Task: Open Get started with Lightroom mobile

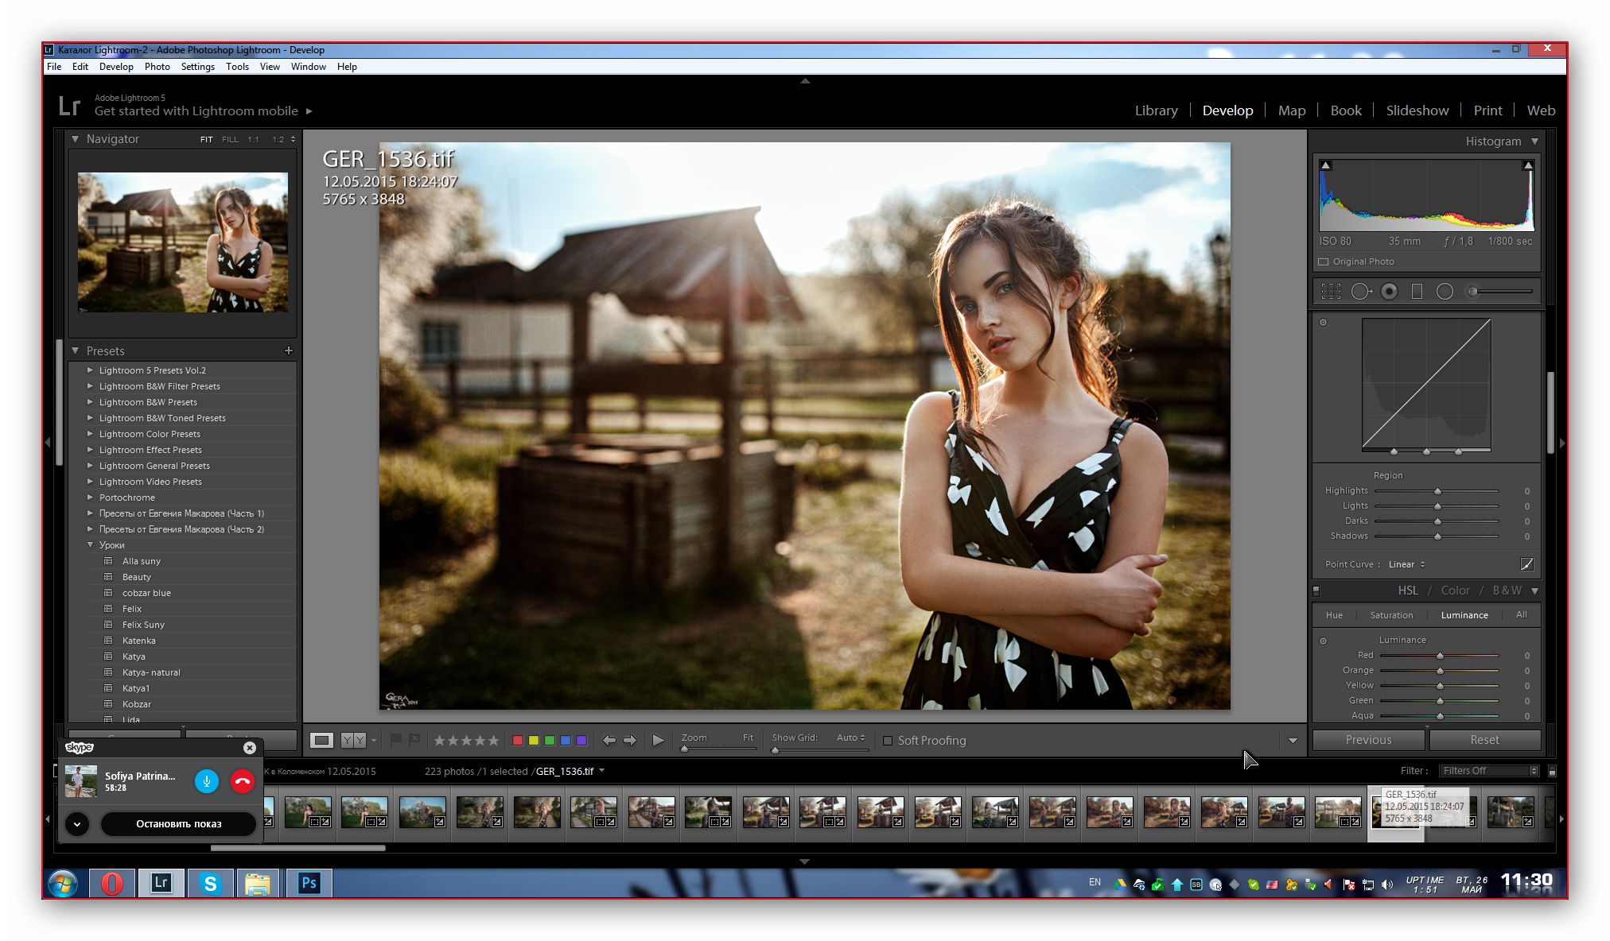Action: [203, 111]
